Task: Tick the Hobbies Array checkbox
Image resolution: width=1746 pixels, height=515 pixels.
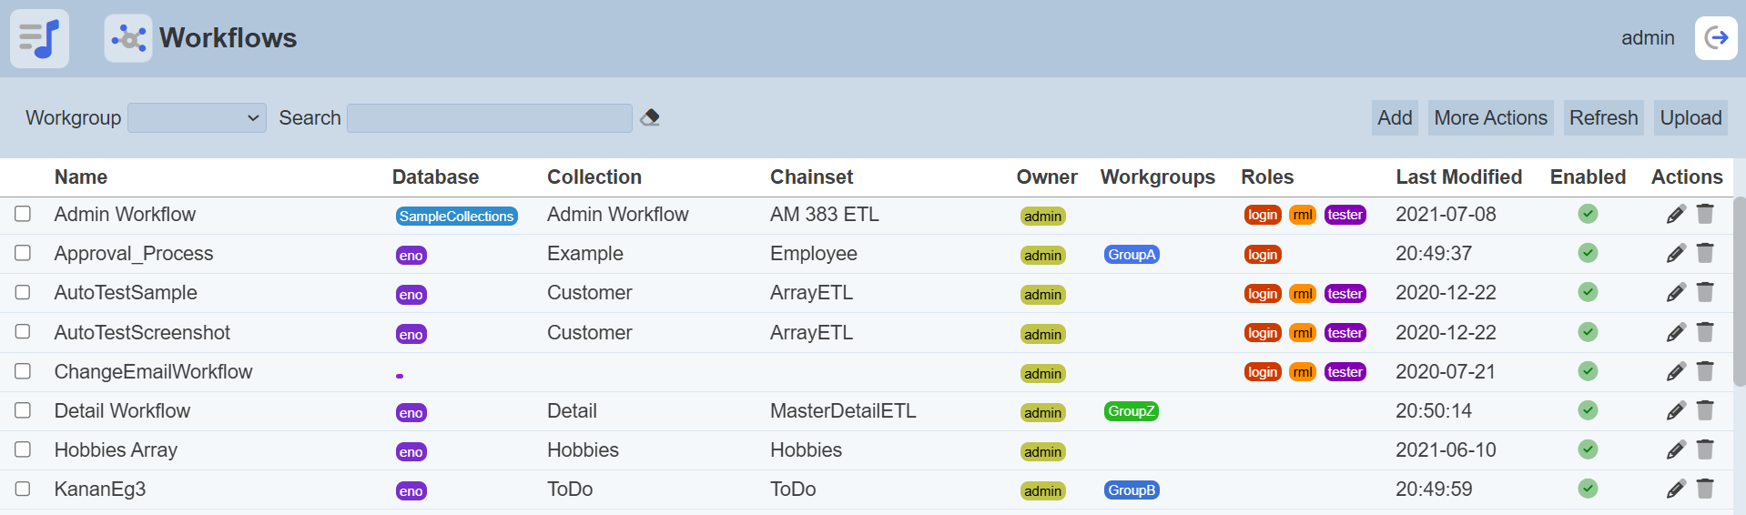Action: coord(23,449)
